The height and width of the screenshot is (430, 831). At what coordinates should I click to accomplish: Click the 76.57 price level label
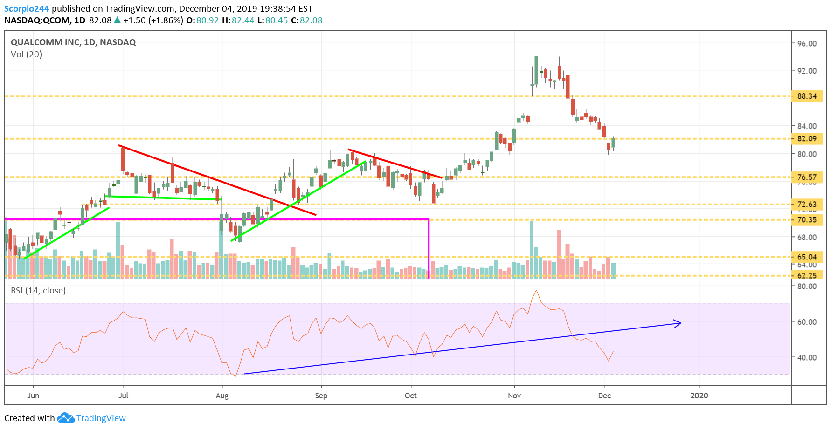(x=807, y=177)
